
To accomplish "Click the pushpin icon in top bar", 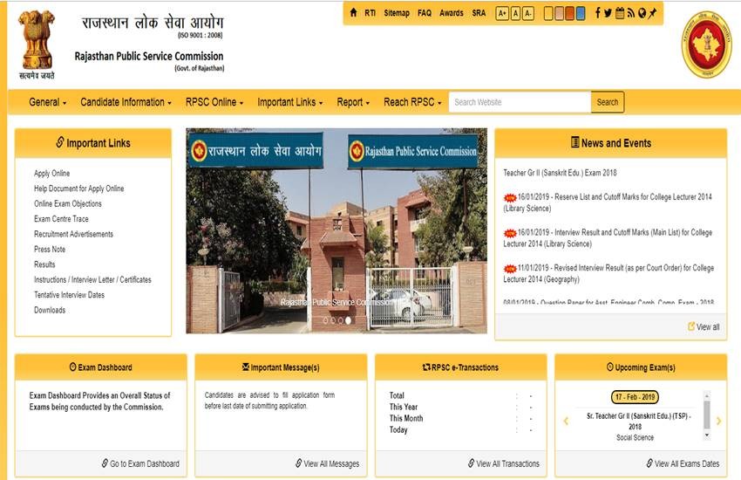I will point(653,13).
